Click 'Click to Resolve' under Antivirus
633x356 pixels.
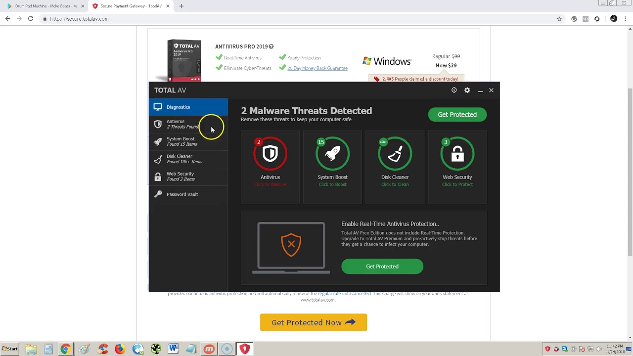pos(270,184)
